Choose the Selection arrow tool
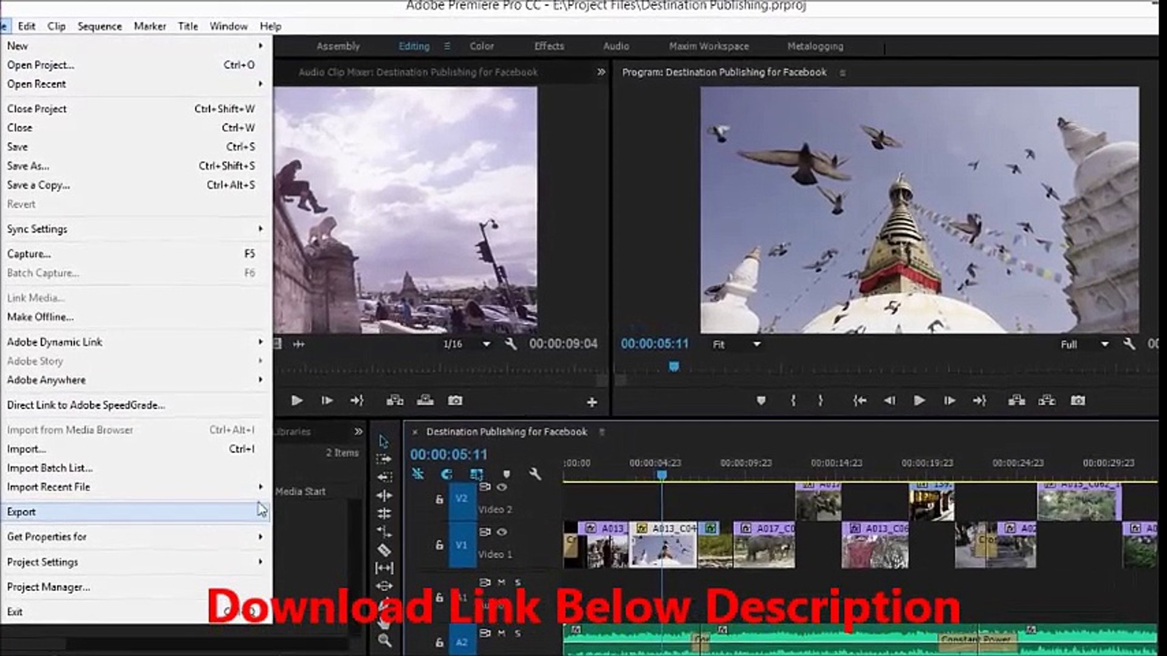Viewport: 1167px width, 656px height. coord(383,441)
